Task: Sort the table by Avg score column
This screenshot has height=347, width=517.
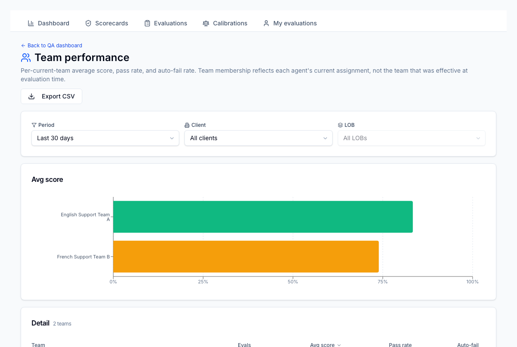Action: (325, 345)
